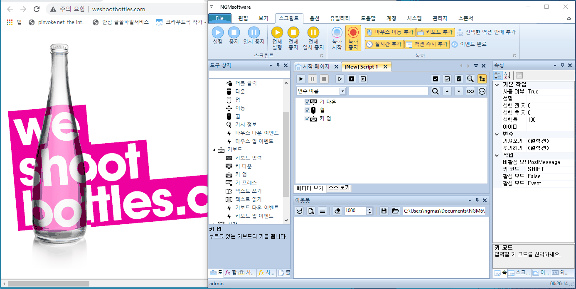Screen dimensions: 576x289
Task: Uncheck the 휠 action checkbox
Action: [x=307, y=110]
